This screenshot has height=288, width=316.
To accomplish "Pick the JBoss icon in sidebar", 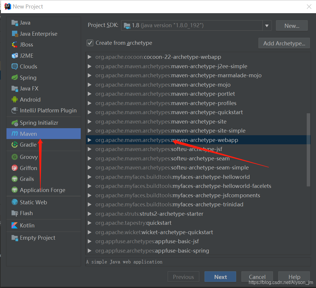I will click(15, 45).
